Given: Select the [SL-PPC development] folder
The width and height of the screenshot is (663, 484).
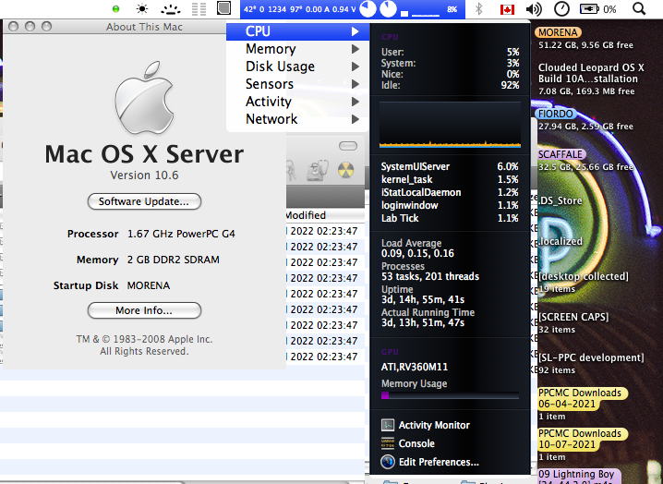Looking at the screenshot, I should coord(591,357).
